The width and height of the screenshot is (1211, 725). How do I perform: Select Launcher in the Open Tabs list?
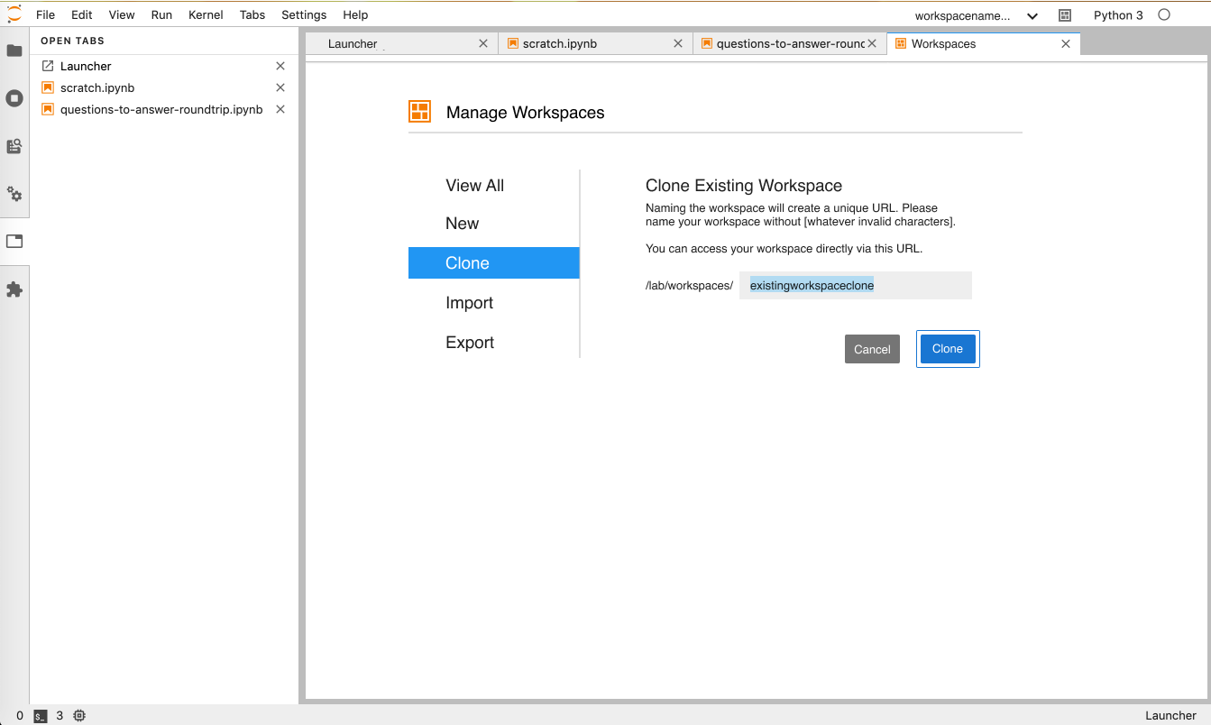point(86,66)
